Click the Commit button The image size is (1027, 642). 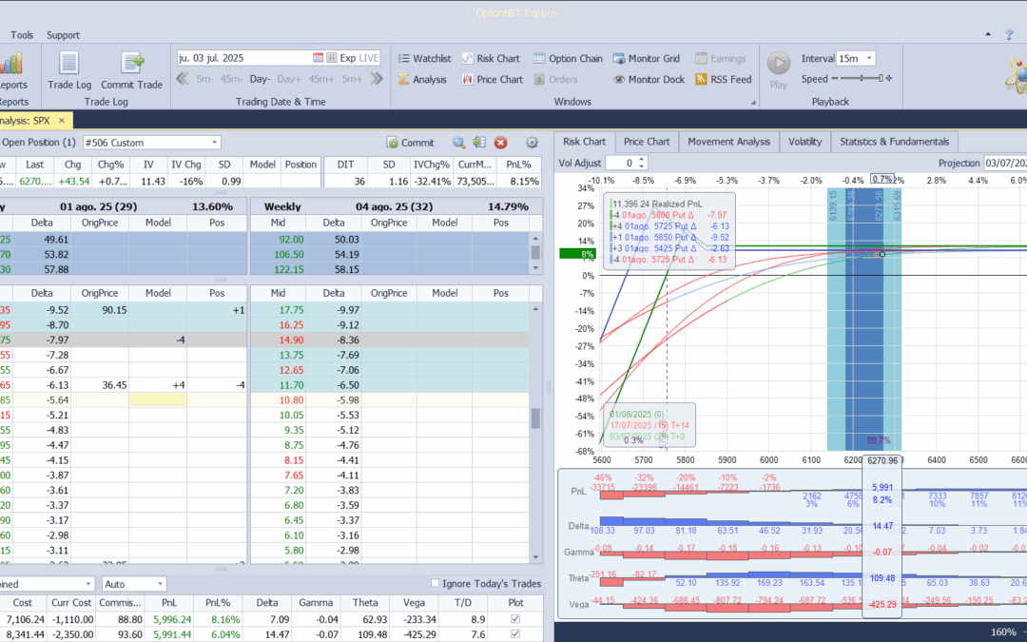411,143
